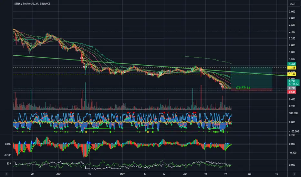Select the yellow 1.338 price label

(292, 68)
